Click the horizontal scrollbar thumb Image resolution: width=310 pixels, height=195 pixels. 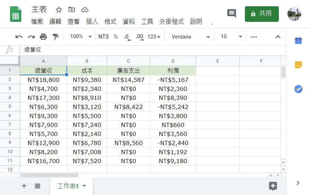[x=50, y=175]
